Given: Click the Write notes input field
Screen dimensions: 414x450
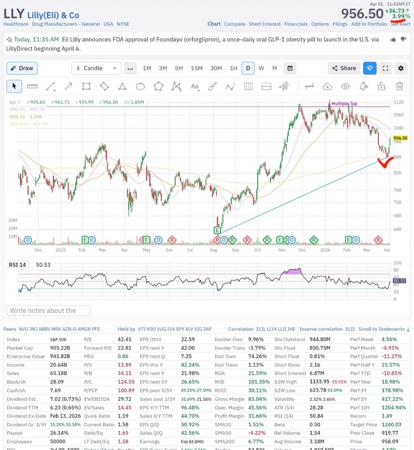Looking at the screenshot, I should [x=48, y=310].
